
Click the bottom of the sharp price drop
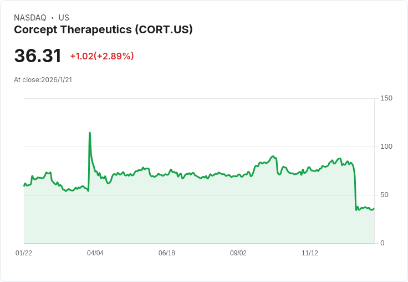tap(356, 210)
